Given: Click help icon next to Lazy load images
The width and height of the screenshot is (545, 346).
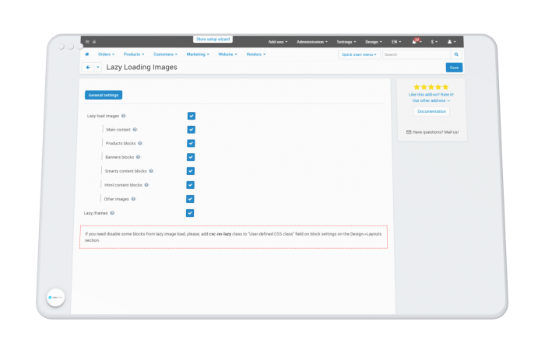Looking at the screenshot, I should point(123,116).
